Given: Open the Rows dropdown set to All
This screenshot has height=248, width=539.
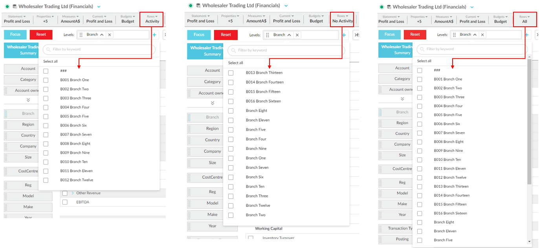Looking at the screenshot, I should tap(524, 19).
